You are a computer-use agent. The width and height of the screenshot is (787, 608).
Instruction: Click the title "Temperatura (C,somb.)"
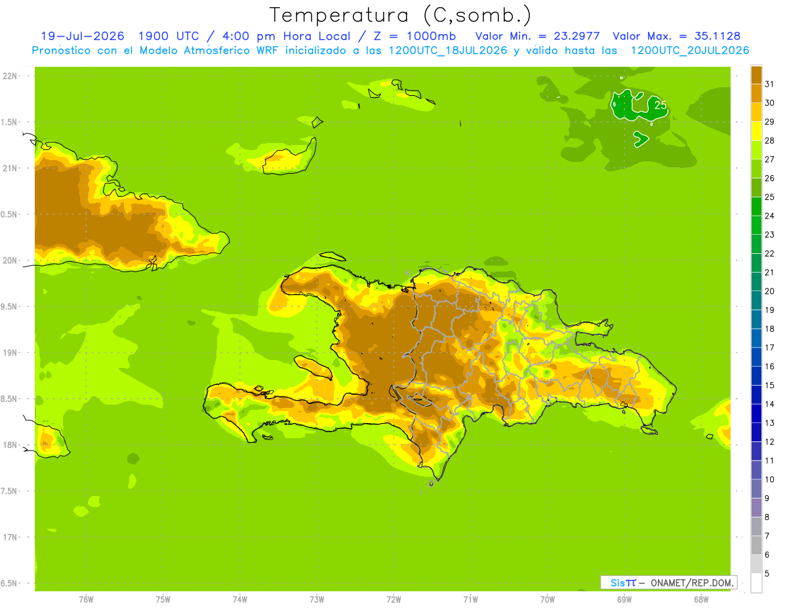click(x=399, y=15)
